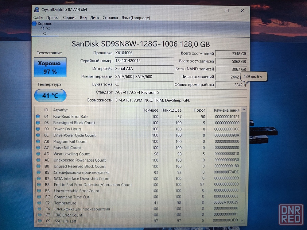
Task: Click the transfer mode field SATA/600 | SATA/600
Action: point(144,77)
